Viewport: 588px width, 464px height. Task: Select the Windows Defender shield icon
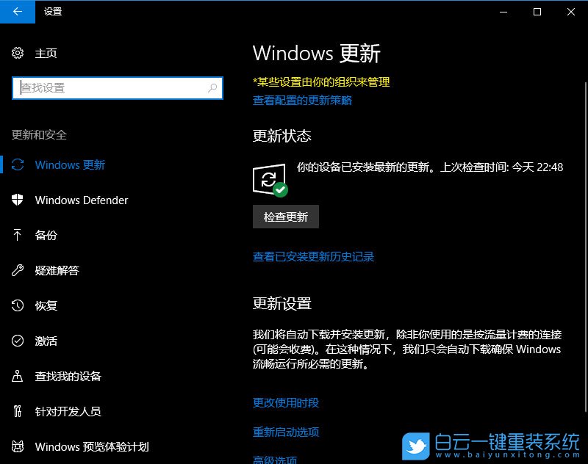click(x=17, y=200)
